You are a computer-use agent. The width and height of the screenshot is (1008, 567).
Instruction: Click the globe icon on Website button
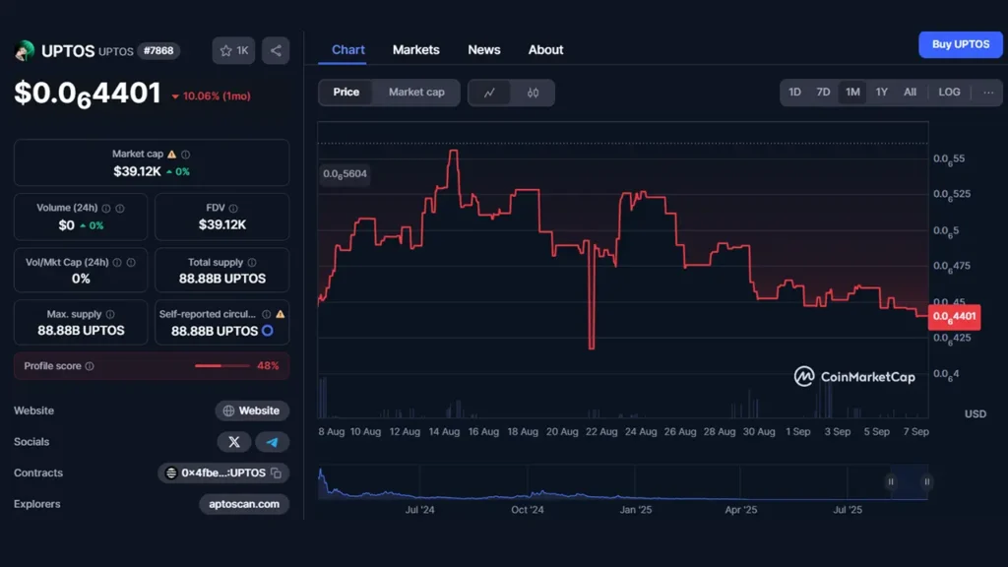coord(228,410)
